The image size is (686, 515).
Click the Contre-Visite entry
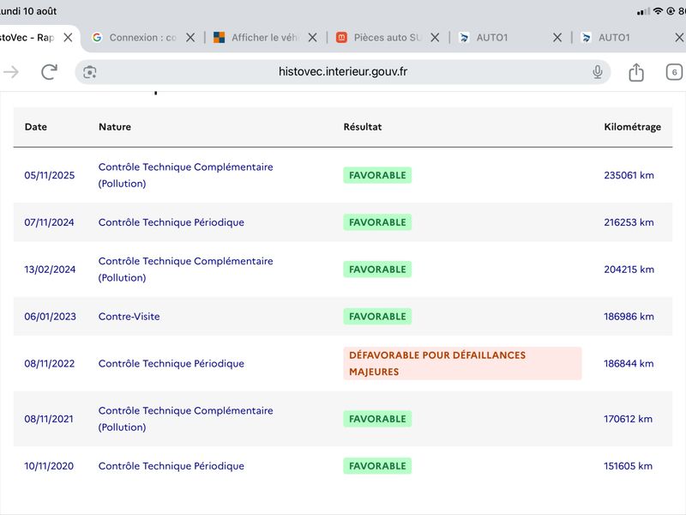coord(129,317)
